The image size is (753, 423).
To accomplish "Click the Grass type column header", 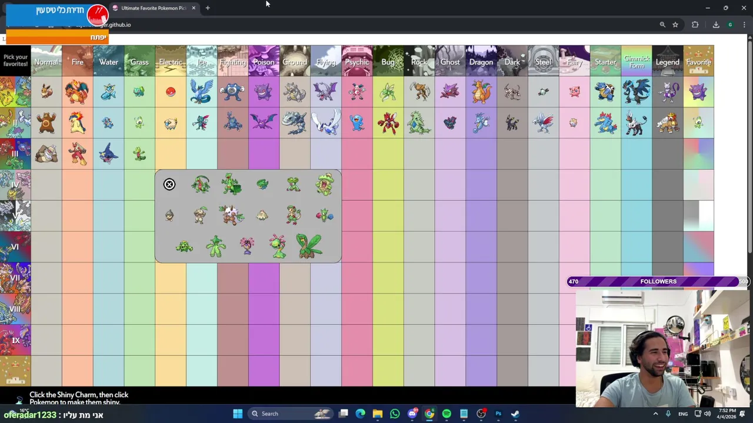I will tap(139, 61).
